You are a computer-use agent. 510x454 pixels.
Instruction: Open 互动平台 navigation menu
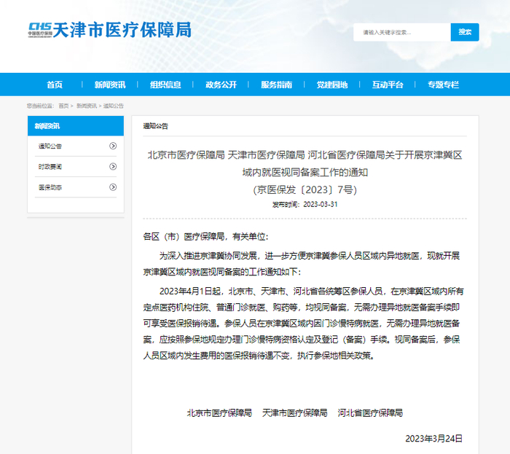(388, 85)
